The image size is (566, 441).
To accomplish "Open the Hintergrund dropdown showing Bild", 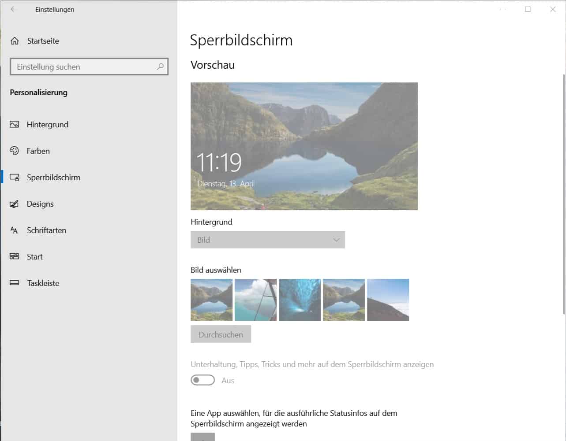I will [x=267, y=240].
